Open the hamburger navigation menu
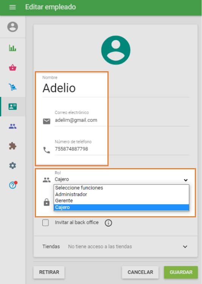This screenshot has height=284, width=202. tap(12, 7)
